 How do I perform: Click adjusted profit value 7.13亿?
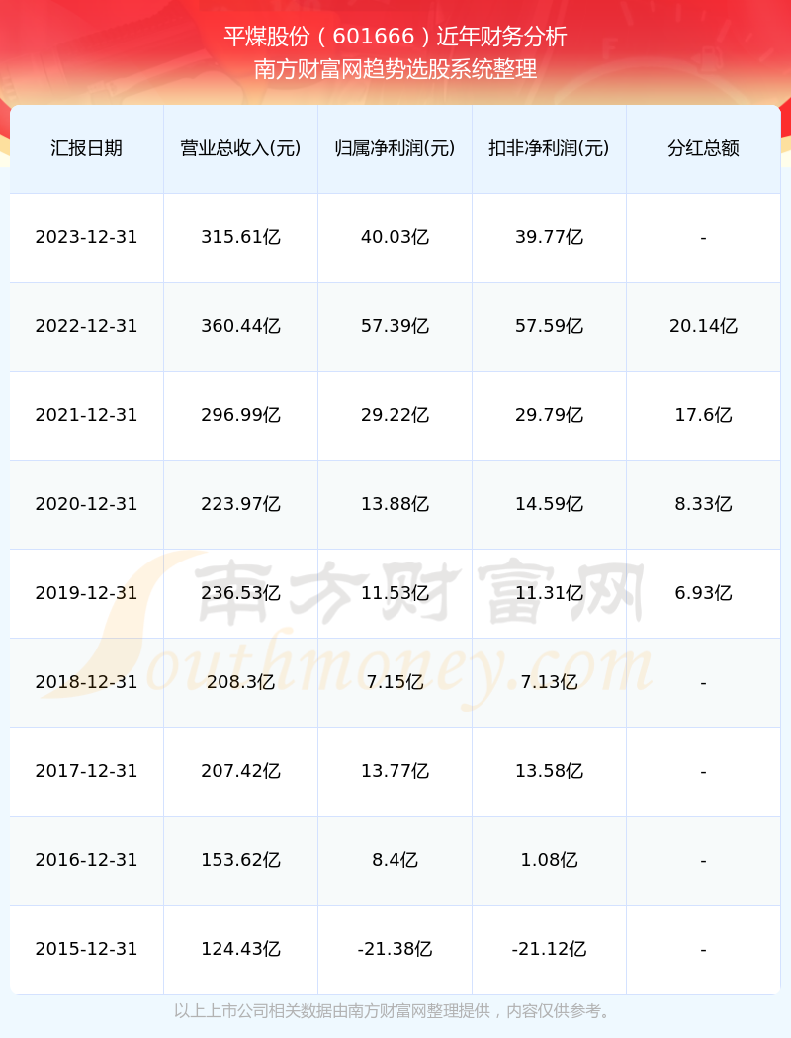550,682
